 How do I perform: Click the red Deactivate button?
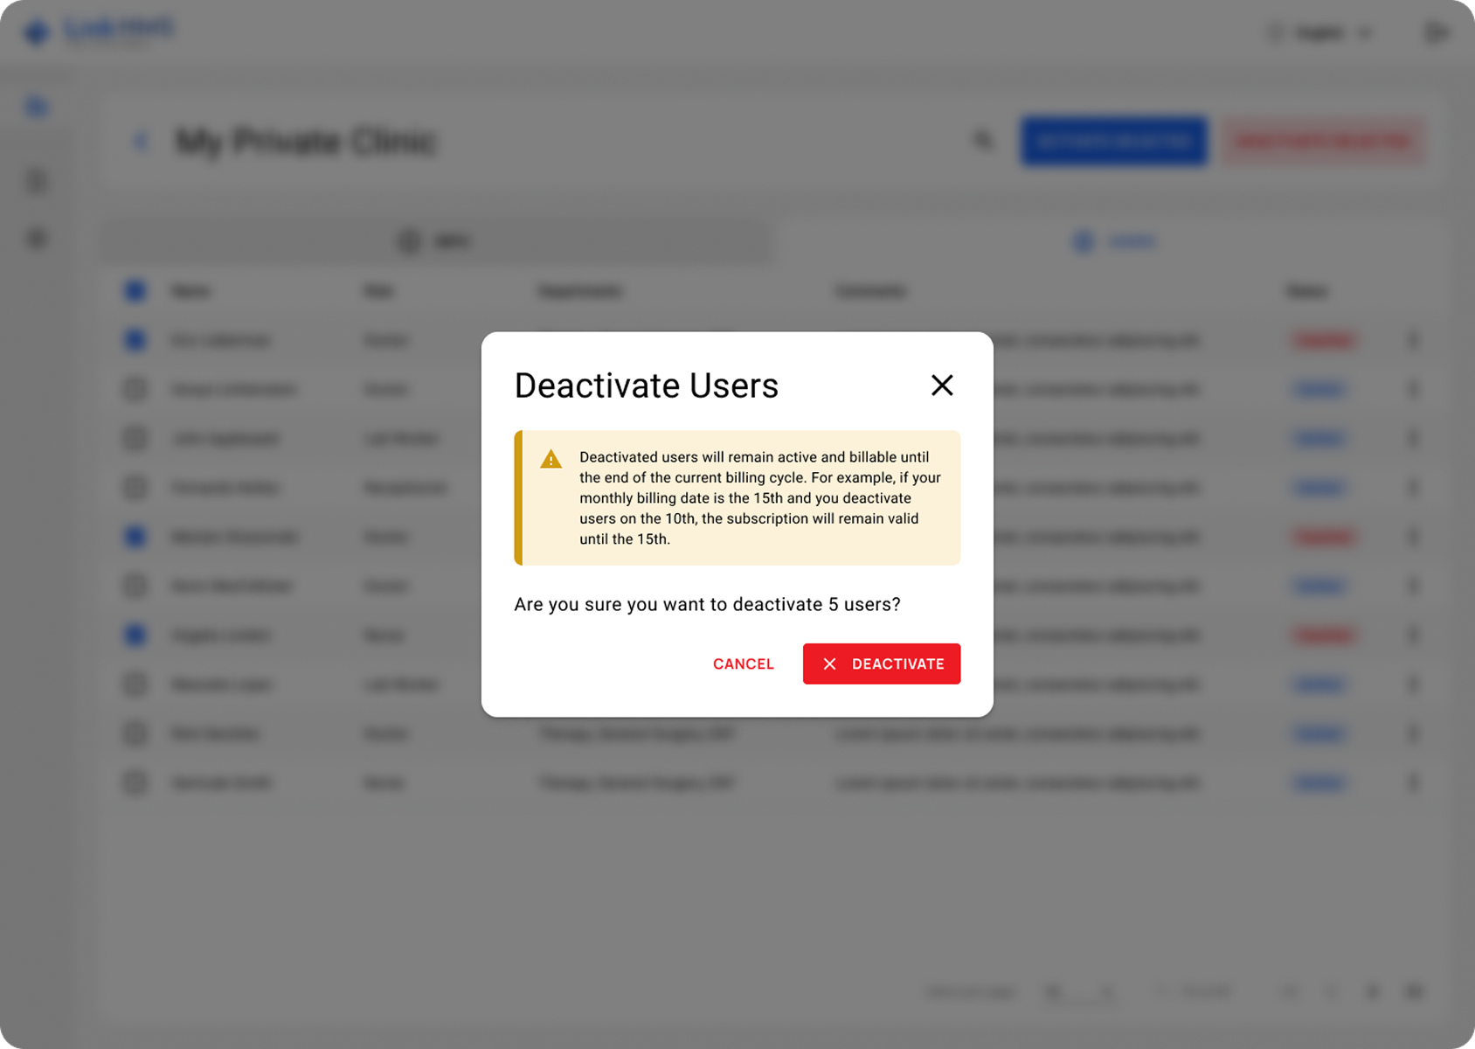click(882, 663)
